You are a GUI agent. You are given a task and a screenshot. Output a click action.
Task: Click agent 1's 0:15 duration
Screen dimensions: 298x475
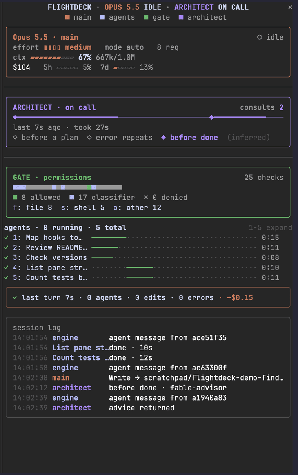[x=271, y=237]
